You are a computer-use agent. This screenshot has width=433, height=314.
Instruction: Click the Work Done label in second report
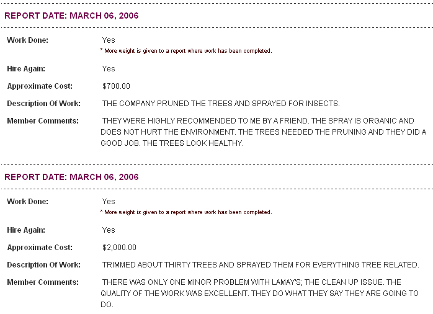coord(28,202)
